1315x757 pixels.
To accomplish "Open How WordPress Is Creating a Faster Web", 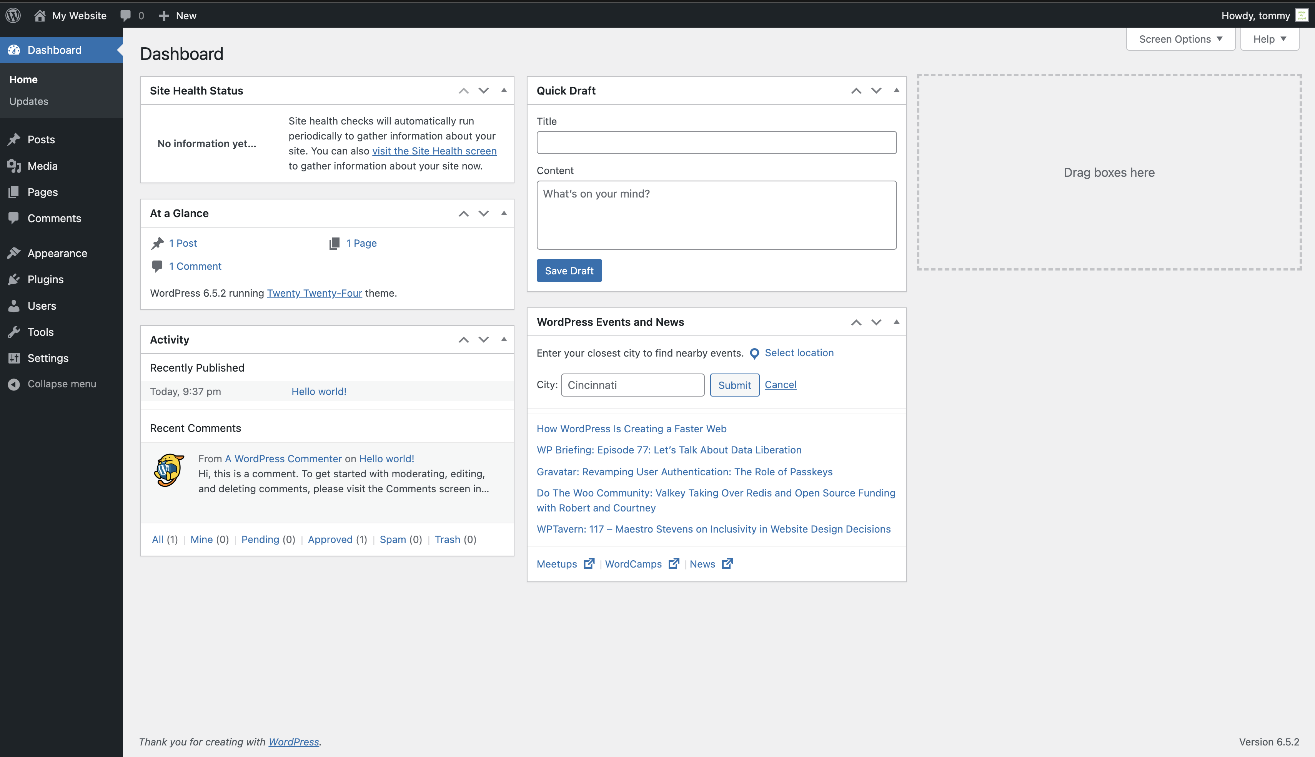I will pyautogui.click(x=631, y=428).
